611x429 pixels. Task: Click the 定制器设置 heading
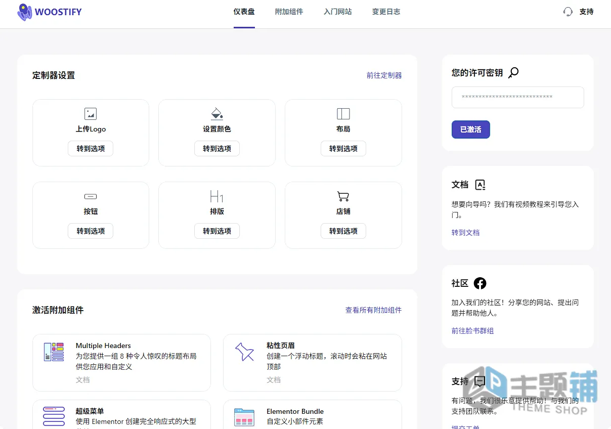point(54,75)
